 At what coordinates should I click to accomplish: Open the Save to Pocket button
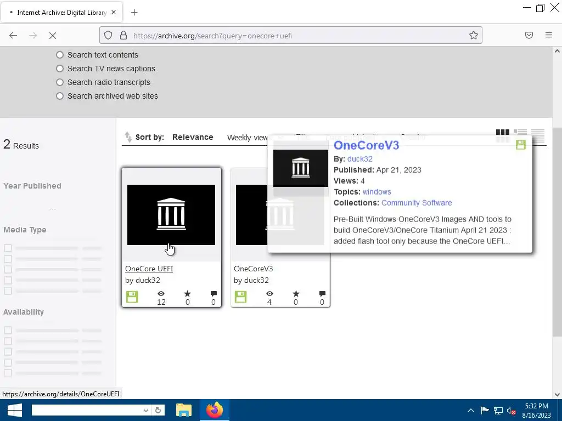click(529, 35)
